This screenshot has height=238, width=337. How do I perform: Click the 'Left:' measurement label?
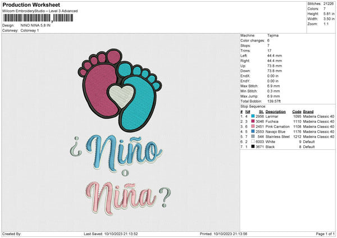point(243,56)
